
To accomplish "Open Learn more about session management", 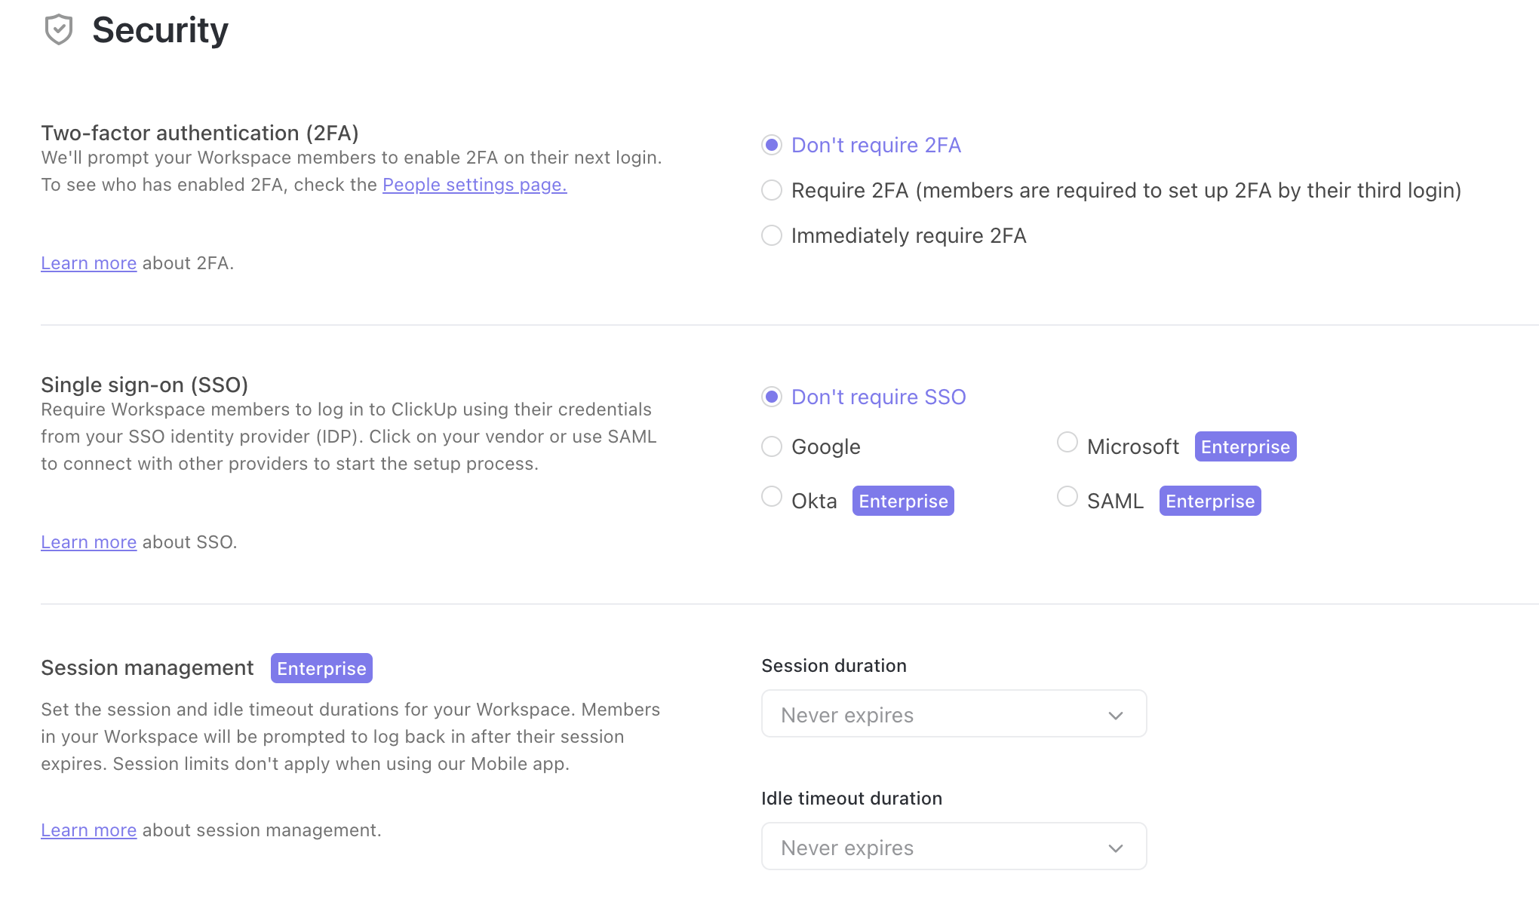I will [x=88, y=830].
